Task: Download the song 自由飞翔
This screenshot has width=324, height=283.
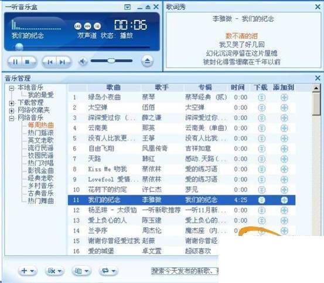Action: pyautogui.click(x=261, y=149)
